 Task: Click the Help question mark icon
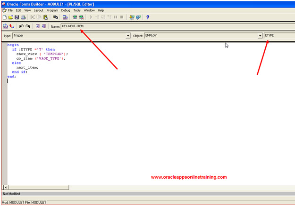click(x=148, y=17)
